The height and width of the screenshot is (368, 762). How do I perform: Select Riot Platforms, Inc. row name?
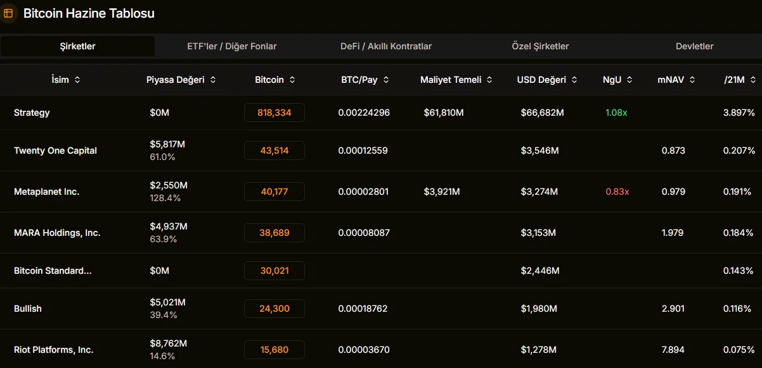[53, 350]
